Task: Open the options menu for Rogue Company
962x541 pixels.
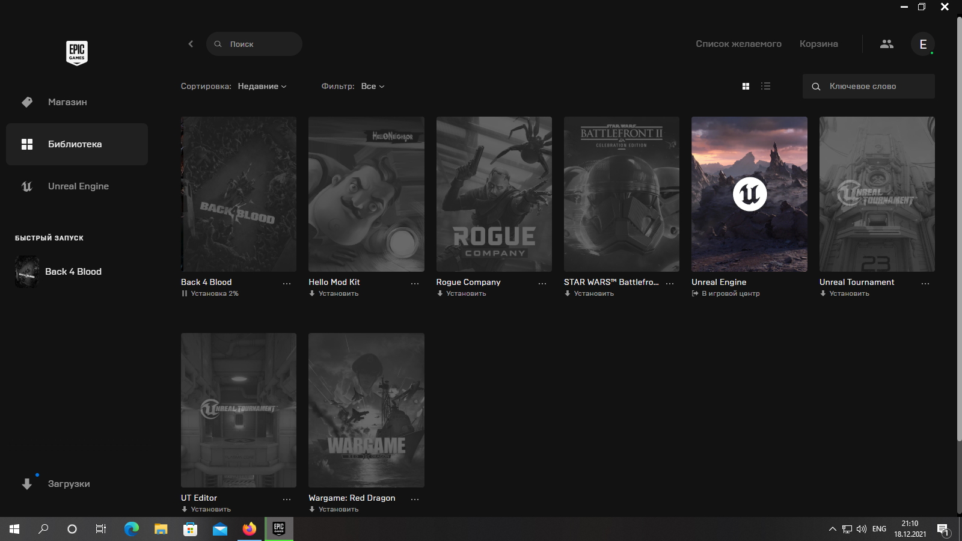Action: (x=542, y=283)
